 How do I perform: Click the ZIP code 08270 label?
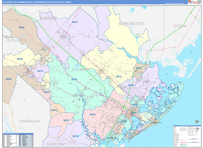[x=75, y=136]
